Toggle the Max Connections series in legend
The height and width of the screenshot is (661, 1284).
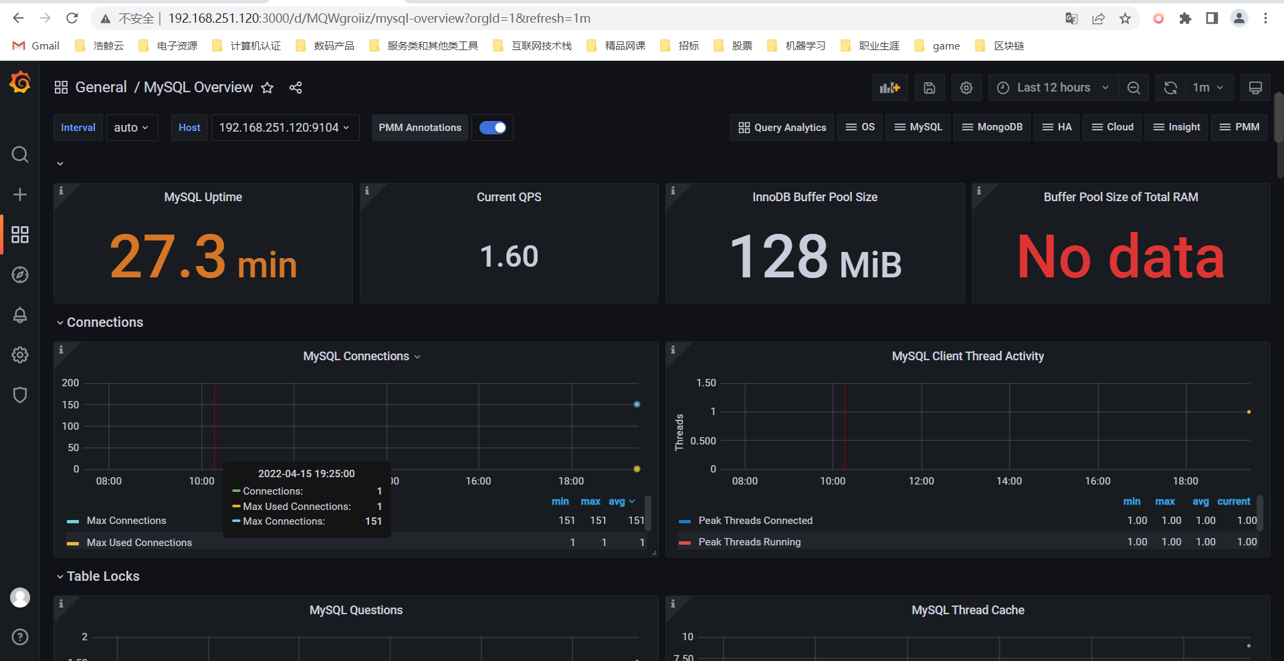pyautogui.click(x=126, y=521)
